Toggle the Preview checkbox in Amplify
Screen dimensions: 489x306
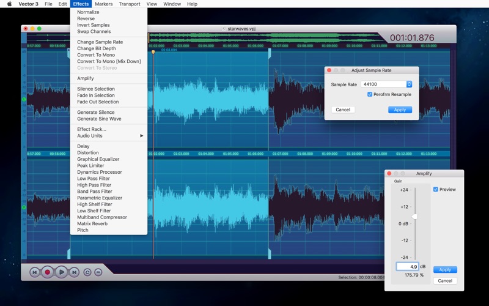pyautogui.click(x=436, y=190)
